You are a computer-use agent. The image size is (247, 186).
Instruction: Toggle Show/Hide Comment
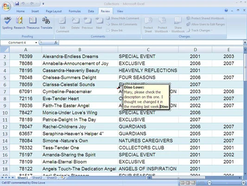122,18
